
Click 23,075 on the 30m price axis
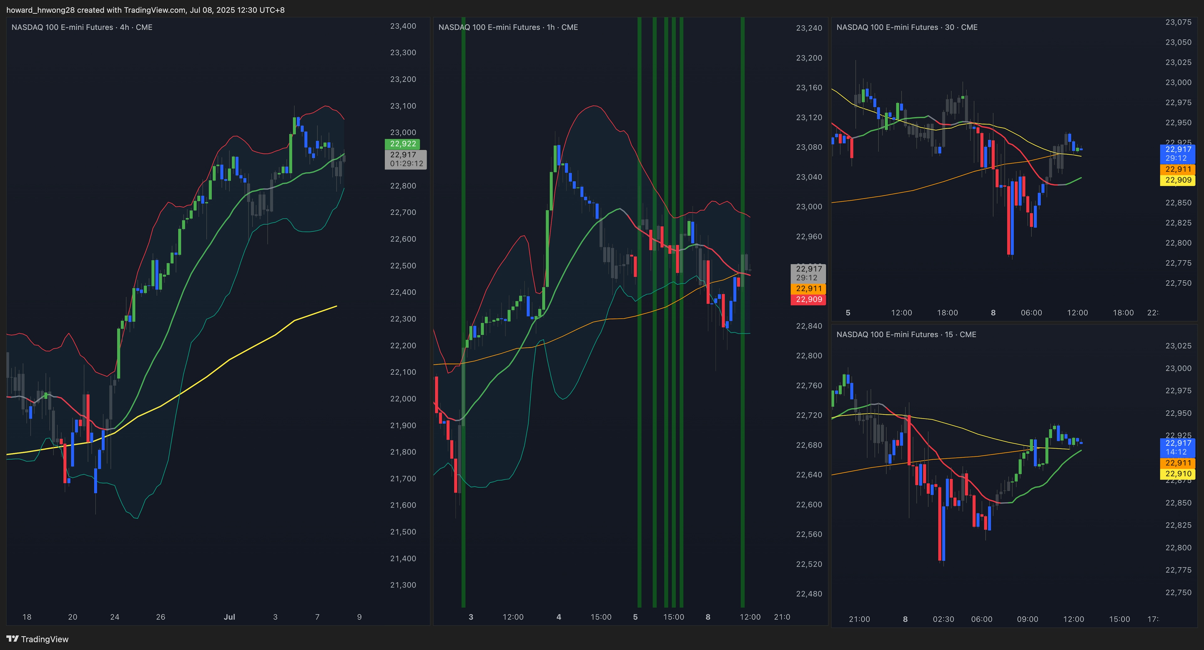click(1178, 22)
